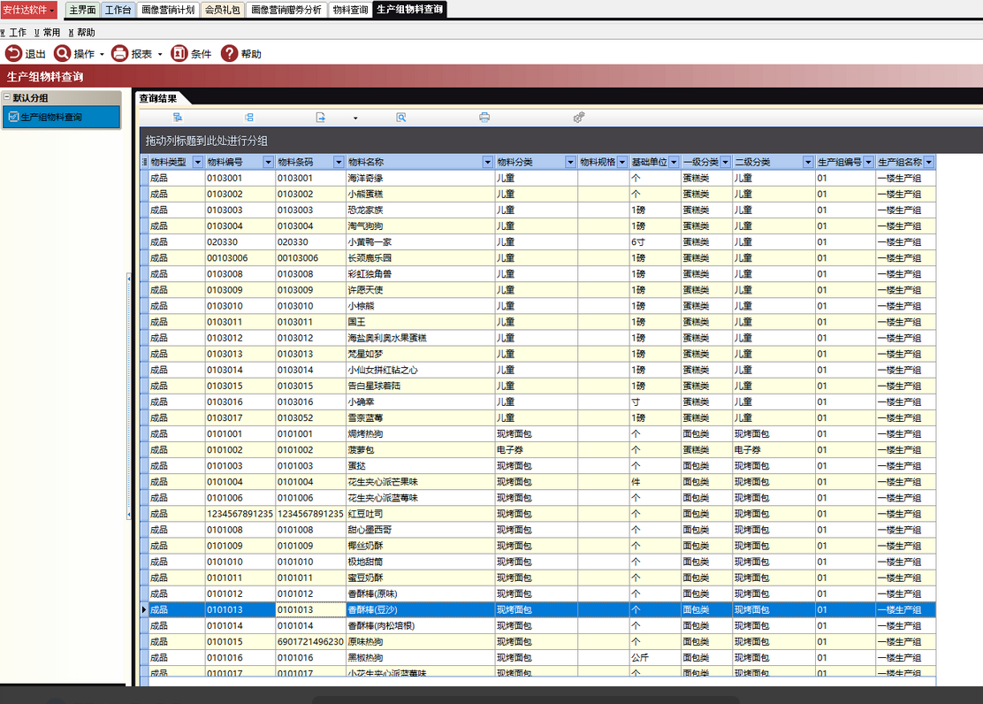This screenshot has width=983, height=704.
Task: Select the 恐龙家族 name cell
Action: coord(420,210)
